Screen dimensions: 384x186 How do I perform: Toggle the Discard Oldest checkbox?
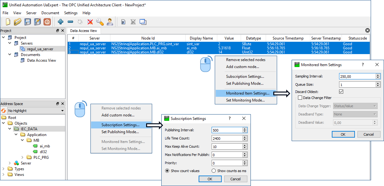tap(341, 92)
